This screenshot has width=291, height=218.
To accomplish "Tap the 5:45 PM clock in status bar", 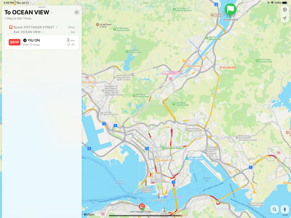I will (x=9, y=3).
